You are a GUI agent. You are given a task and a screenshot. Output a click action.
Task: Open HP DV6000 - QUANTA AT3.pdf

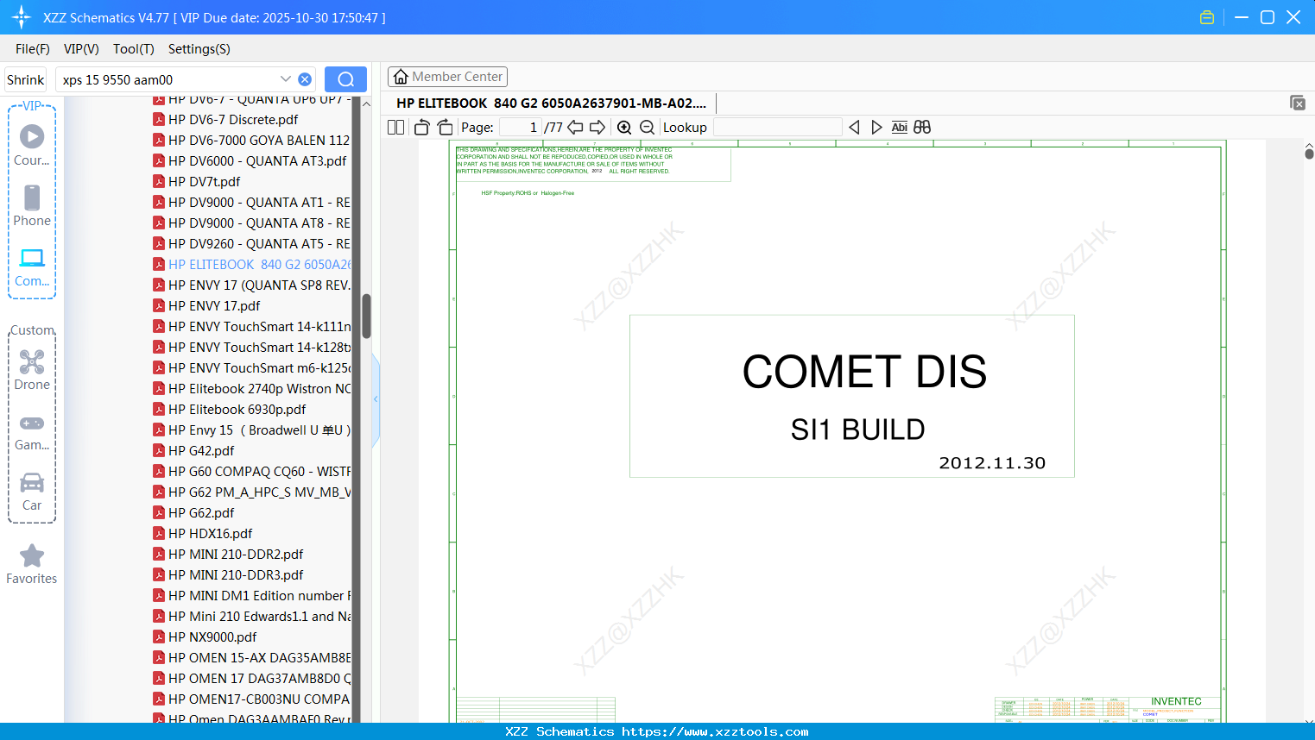tap(250, 161)
